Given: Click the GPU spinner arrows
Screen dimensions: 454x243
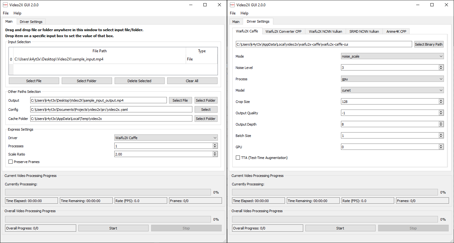Looking at the screenshot, I should click(441, 147).
